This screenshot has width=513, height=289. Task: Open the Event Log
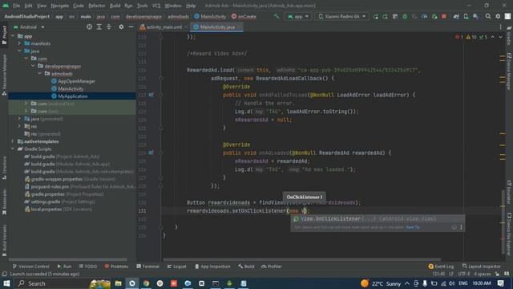441,267
